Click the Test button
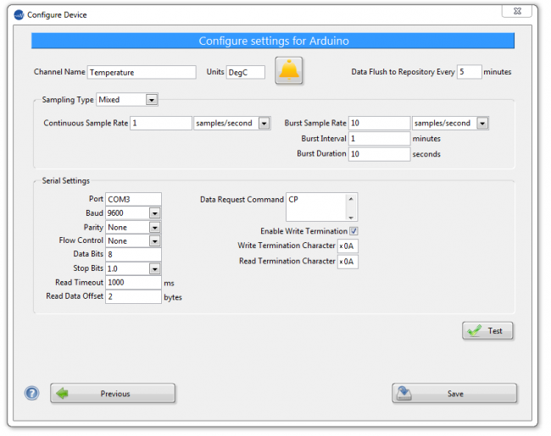Image resolution: width=551 pixels, height=436 pixels. pyautogui.click(x=487, y=331)
